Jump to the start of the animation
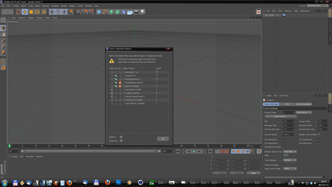 click(x=178, y=151)
